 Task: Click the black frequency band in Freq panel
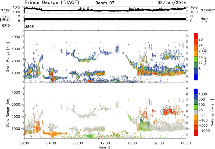coord(105,19)
